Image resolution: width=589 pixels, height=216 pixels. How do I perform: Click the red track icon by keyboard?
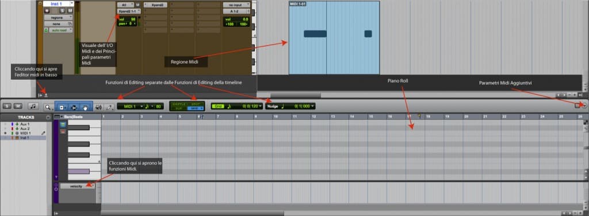(x=63, y=132)
